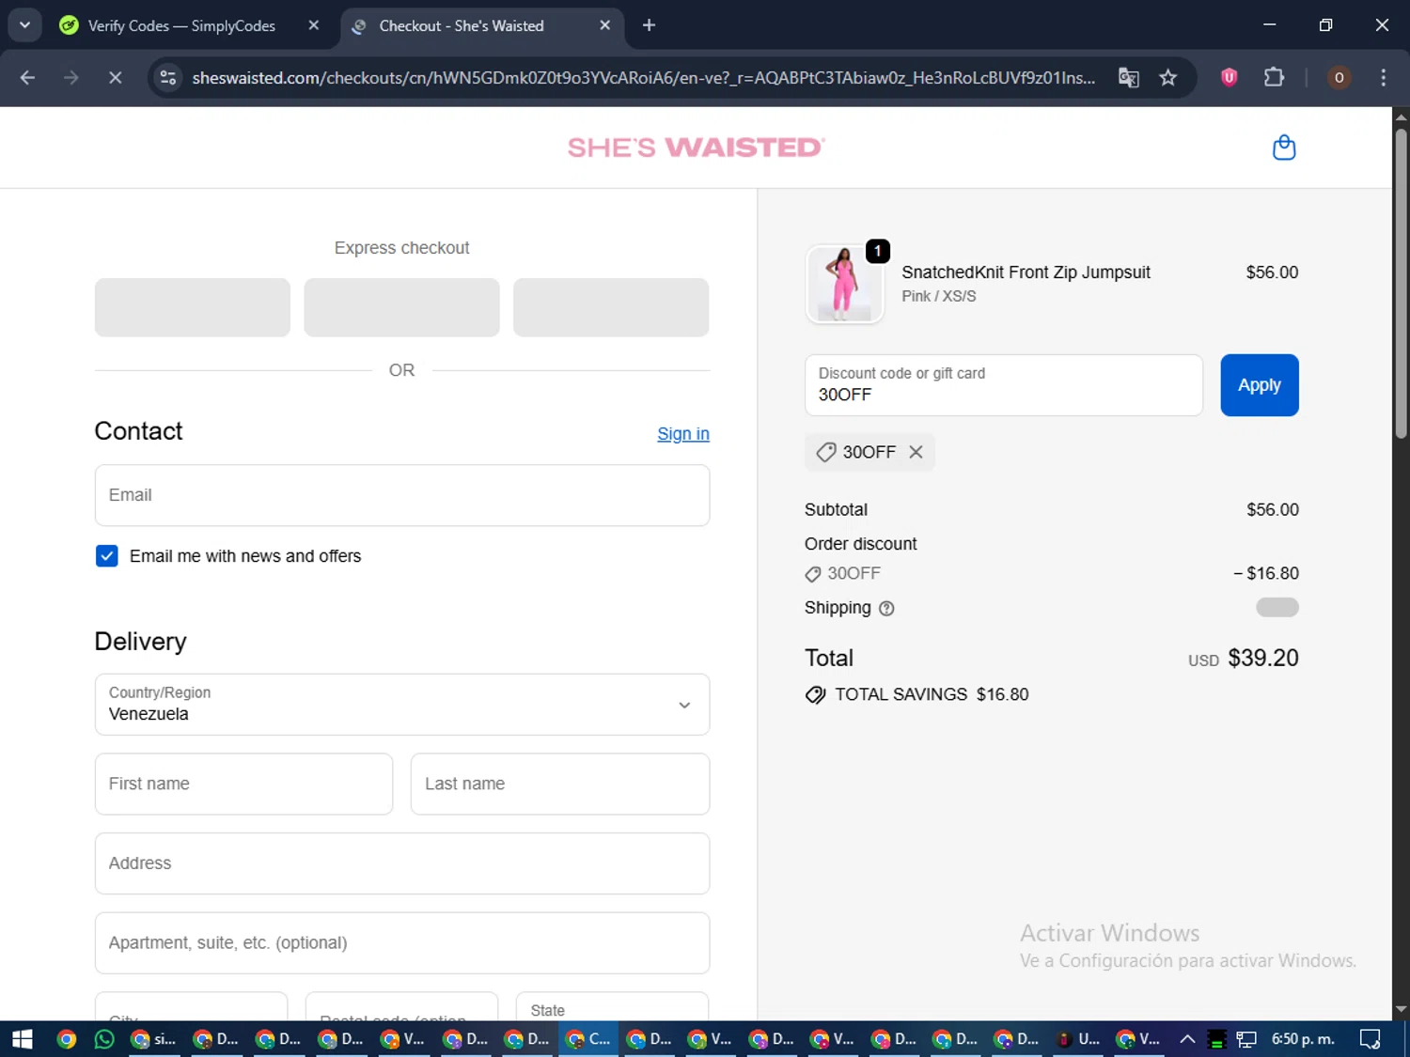Image resolution: width=1410 pixels, height=1057 pixels.
Task: Click the Pink / XS/S variant text
Action: coord(939,296)
